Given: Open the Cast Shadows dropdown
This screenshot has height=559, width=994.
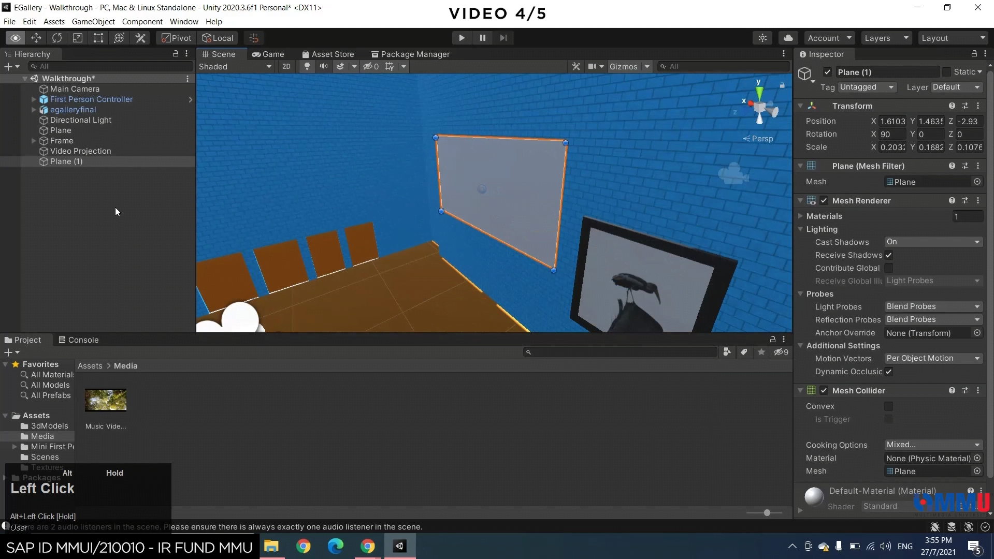Looking at the screenshot, I should coord(933,242).
